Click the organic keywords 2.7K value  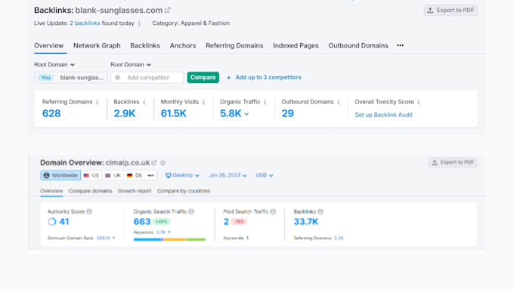click(x=160, y=232)
